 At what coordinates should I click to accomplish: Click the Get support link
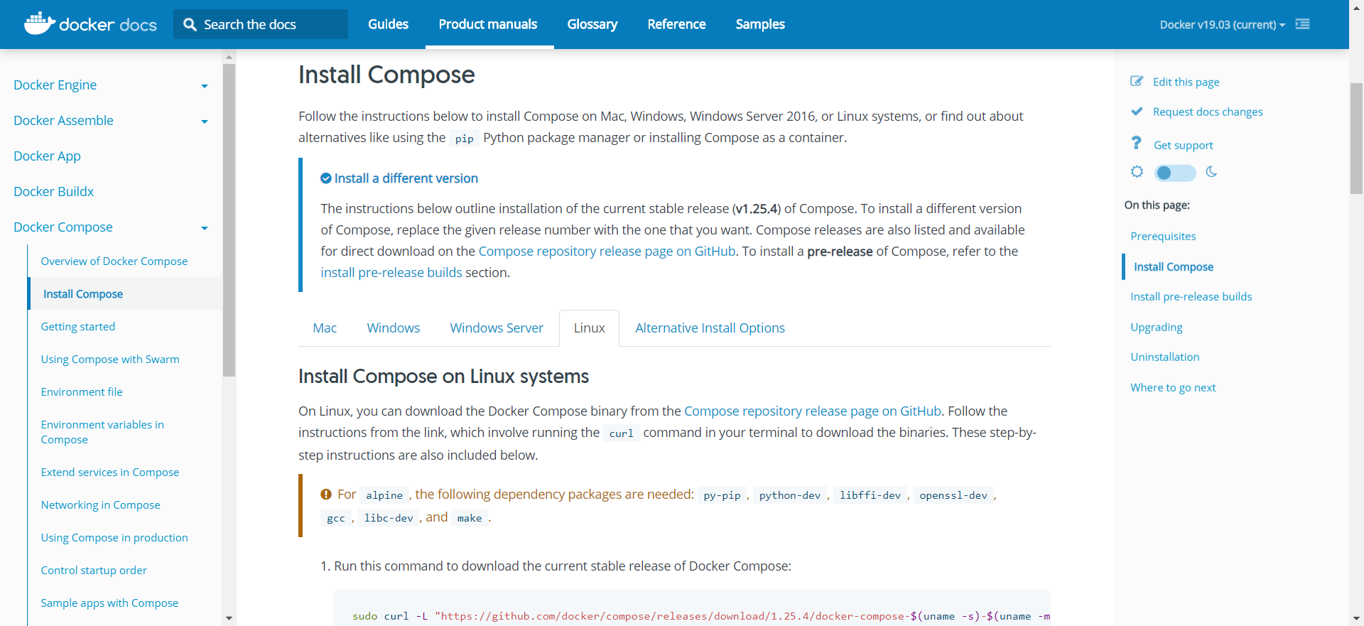pos(1183,145)
